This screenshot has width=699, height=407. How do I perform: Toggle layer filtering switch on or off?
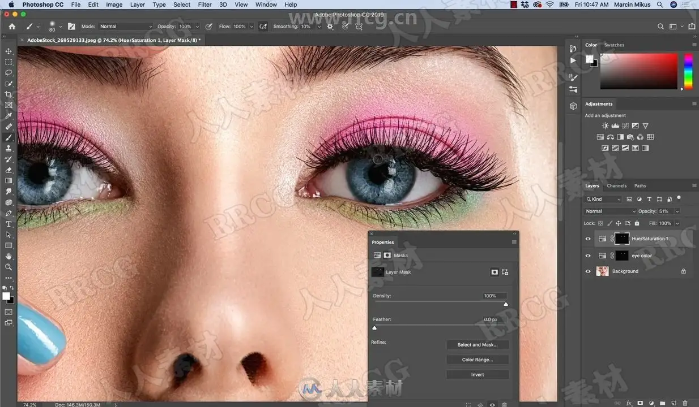[x=679, y=198]
